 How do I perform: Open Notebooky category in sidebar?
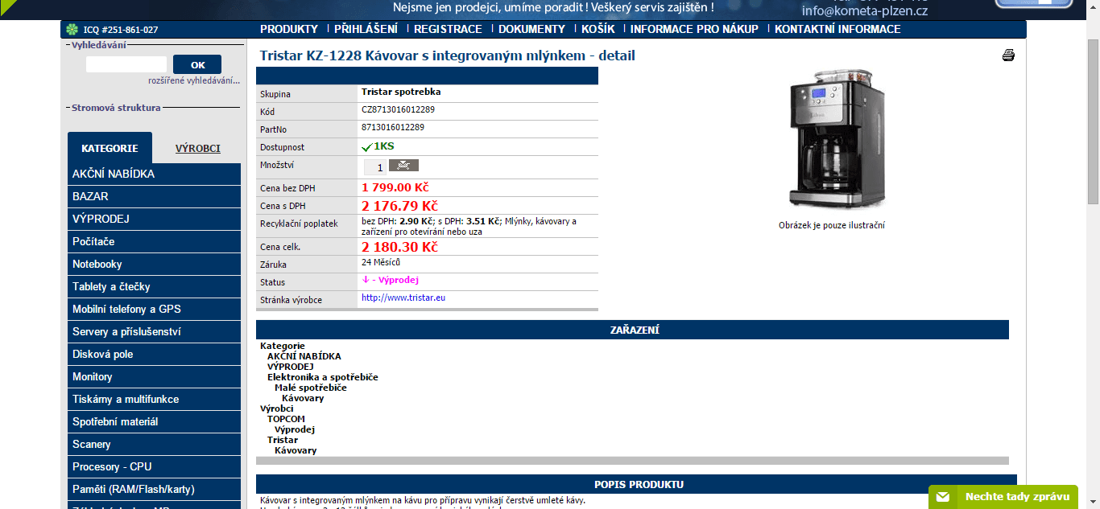pyautogui.click(x=154, y=264)
